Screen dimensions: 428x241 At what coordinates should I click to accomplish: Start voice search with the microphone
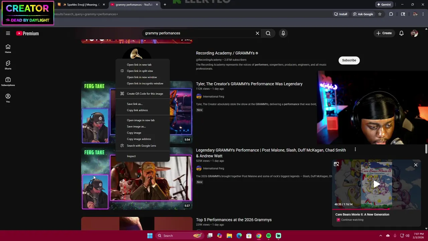(x=283, y=33)
